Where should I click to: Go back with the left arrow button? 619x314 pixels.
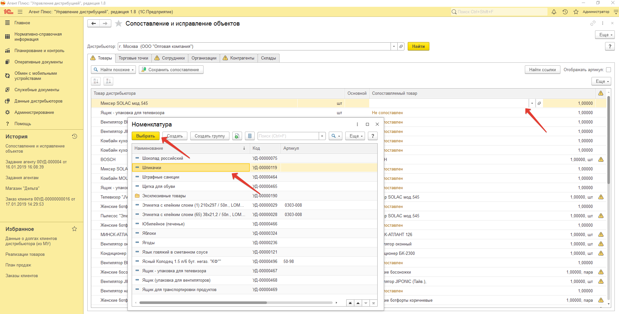click(x=94, y=23)
